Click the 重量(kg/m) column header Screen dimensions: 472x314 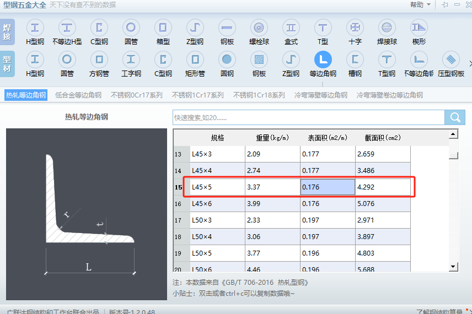click(x=272, y=138)
